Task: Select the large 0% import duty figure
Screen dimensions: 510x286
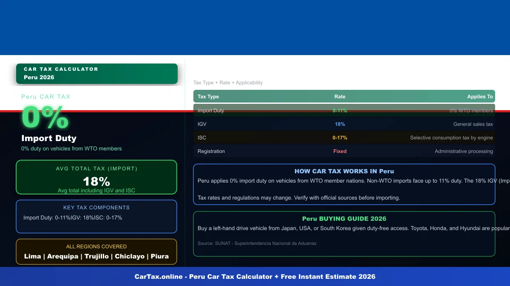Action: point(45,117)
